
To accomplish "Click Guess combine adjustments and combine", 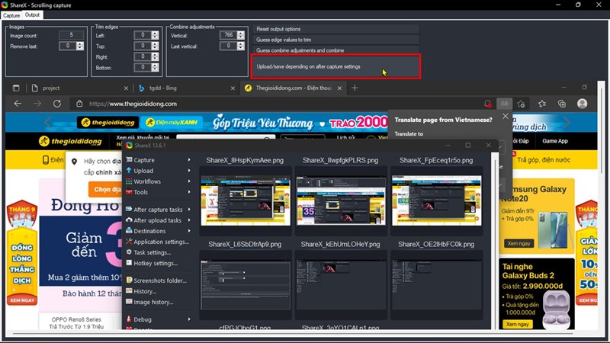I will coord(335,50).
